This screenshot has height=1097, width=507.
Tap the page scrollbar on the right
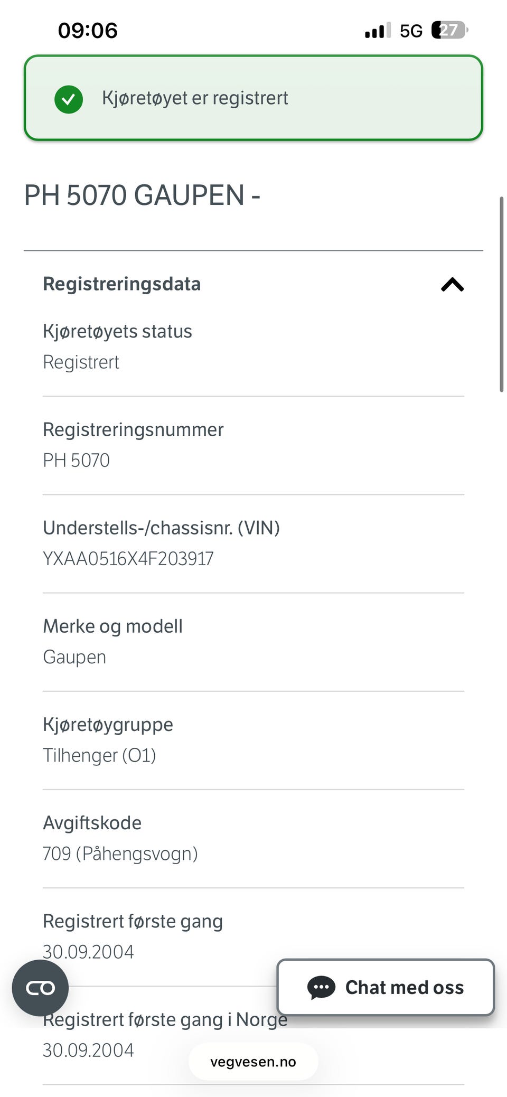pos(501,294)
